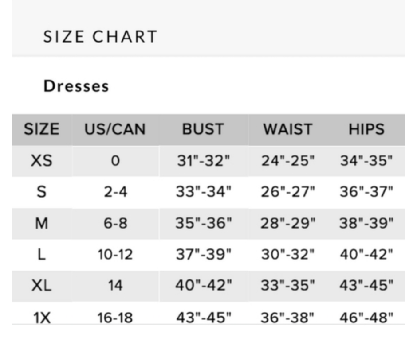Click the 31"-32" bust measurement cell
Screen dimensions: 417x349
coord(203,161)
